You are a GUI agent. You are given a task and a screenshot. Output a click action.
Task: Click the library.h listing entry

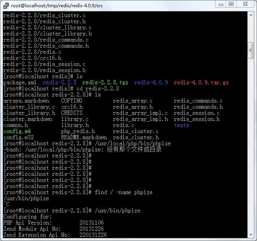tap(75, 125)
